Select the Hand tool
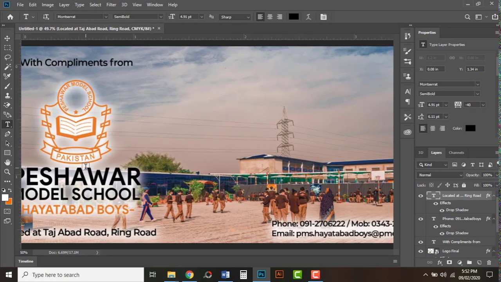Screen dimensions: 501x282 click(x=7, y=163)
